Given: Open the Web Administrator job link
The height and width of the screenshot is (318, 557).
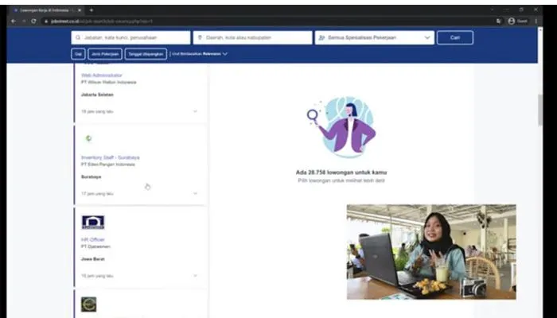Looking at the screenshot, I should tap(102, 76).
